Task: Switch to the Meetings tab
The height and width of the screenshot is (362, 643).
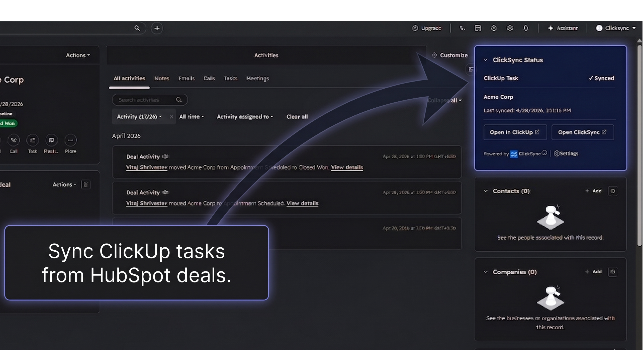Action: (257, 78)
